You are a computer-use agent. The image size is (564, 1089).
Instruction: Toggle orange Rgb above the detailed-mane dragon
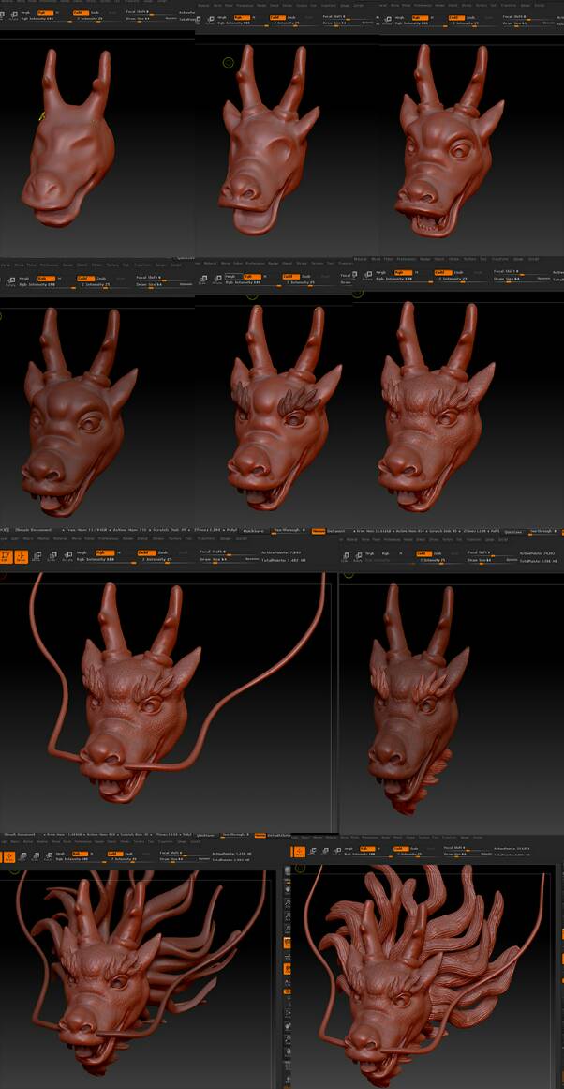pyautogui.click(x=367, y=849)
